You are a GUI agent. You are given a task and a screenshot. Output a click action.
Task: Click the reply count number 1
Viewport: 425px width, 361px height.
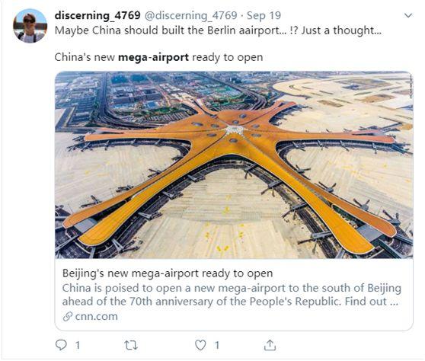78,345
